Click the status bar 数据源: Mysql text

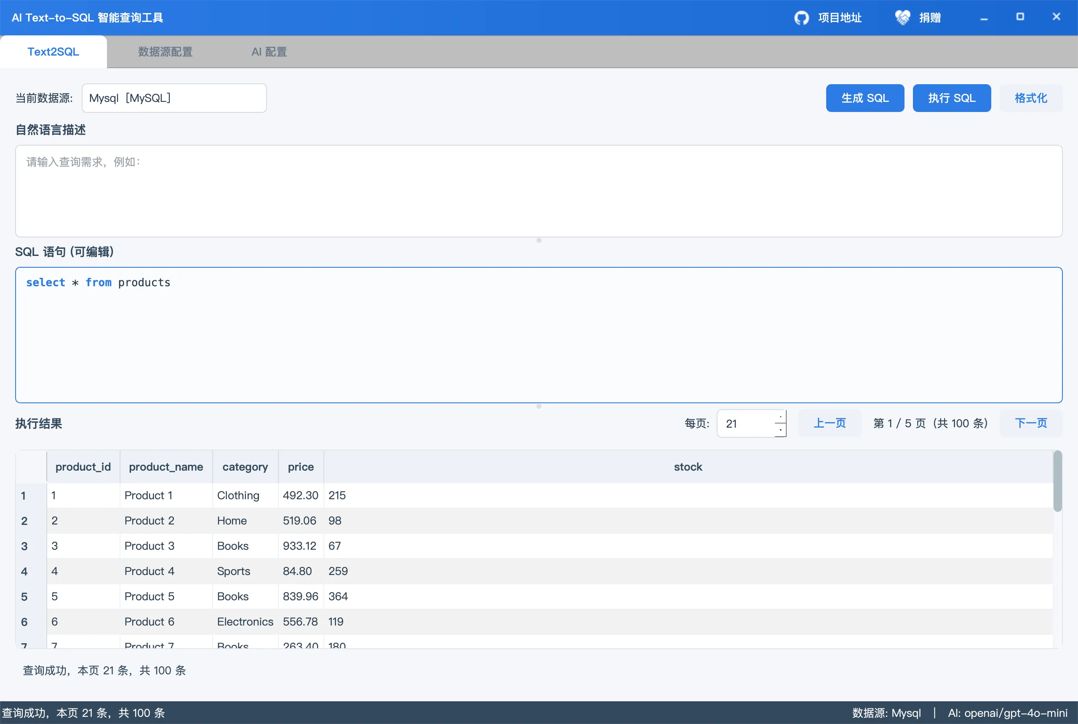click(886, 713)
